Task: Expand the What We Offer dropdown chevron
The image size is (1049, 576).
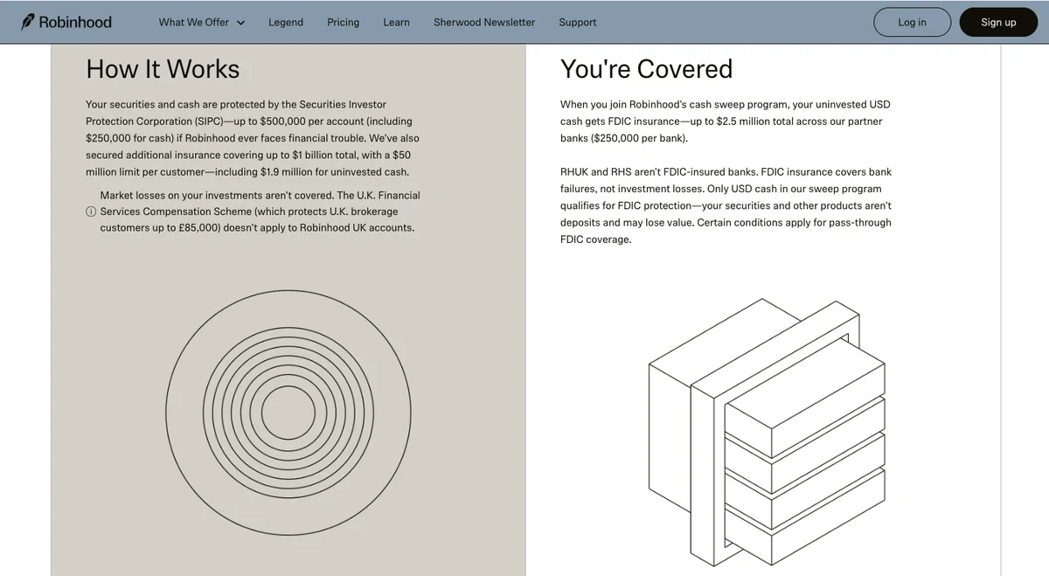Action: 240,23
